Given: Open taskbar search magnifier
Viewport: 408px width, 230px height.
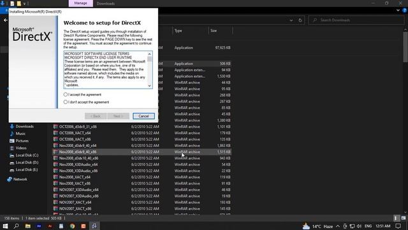Looking at the screenshot, I should tap(16, 226).
